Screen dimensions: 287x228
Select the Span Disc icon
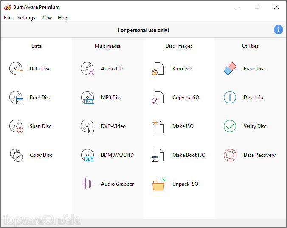[16, 126]
